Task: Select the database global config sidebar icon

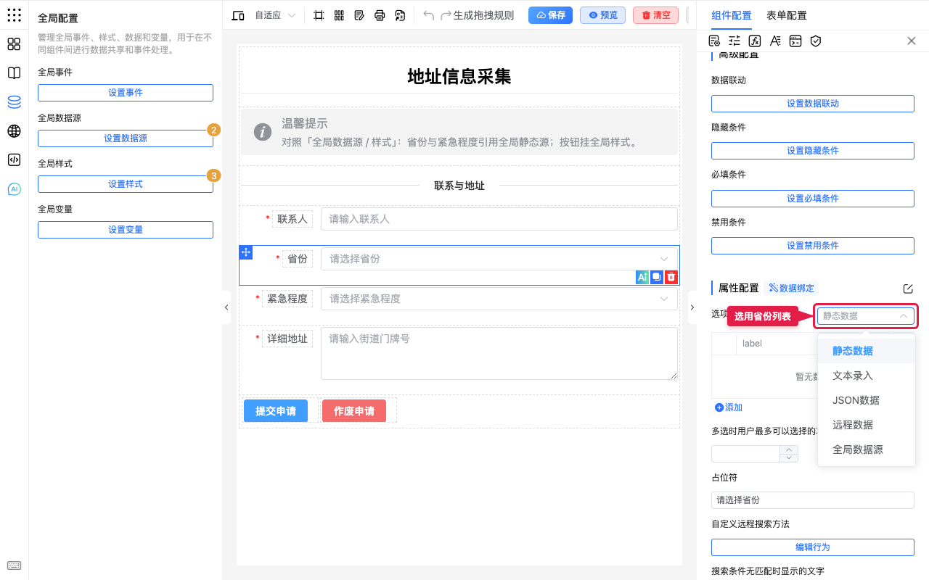Action: point(14,102)
